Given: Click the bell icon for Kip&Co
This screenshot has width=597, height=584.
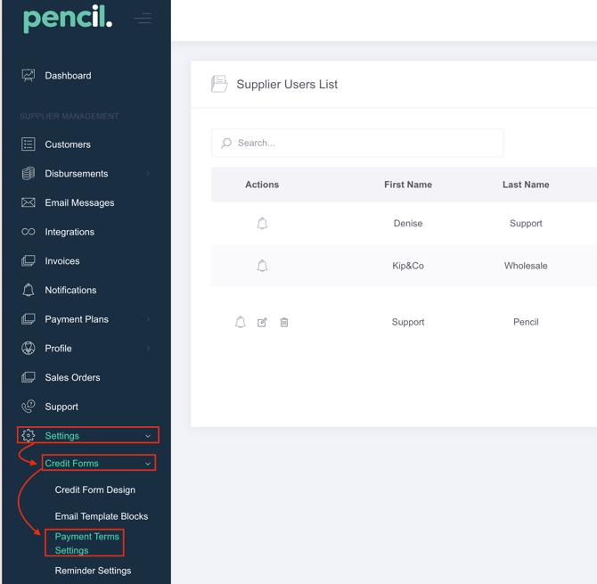Looking at the screenshot, I should pyautogui.click(x=262, y=266).
